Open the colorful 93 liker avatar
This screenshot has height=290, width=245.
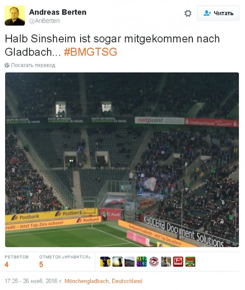[142, 262]
